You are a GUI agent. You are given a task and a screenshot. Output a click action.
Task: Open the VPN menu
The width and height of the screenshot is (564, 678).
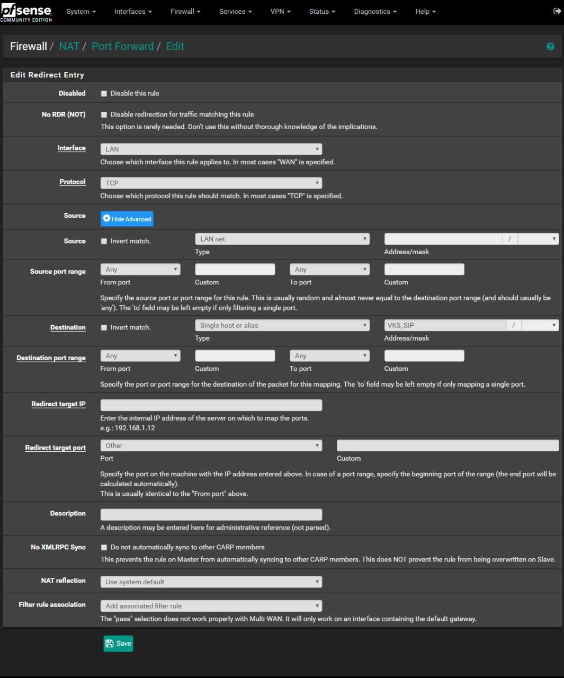pos(280,12)
